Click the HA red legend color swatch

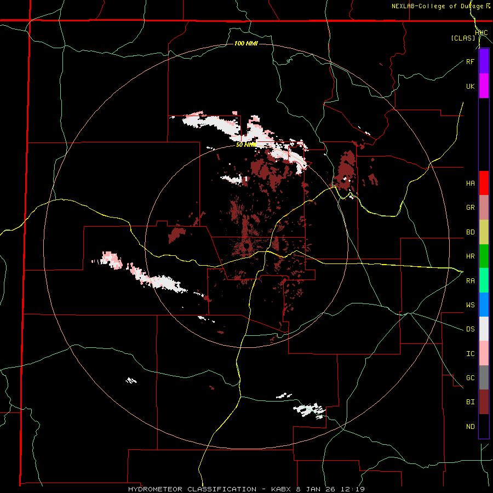[x=484, y=183]
